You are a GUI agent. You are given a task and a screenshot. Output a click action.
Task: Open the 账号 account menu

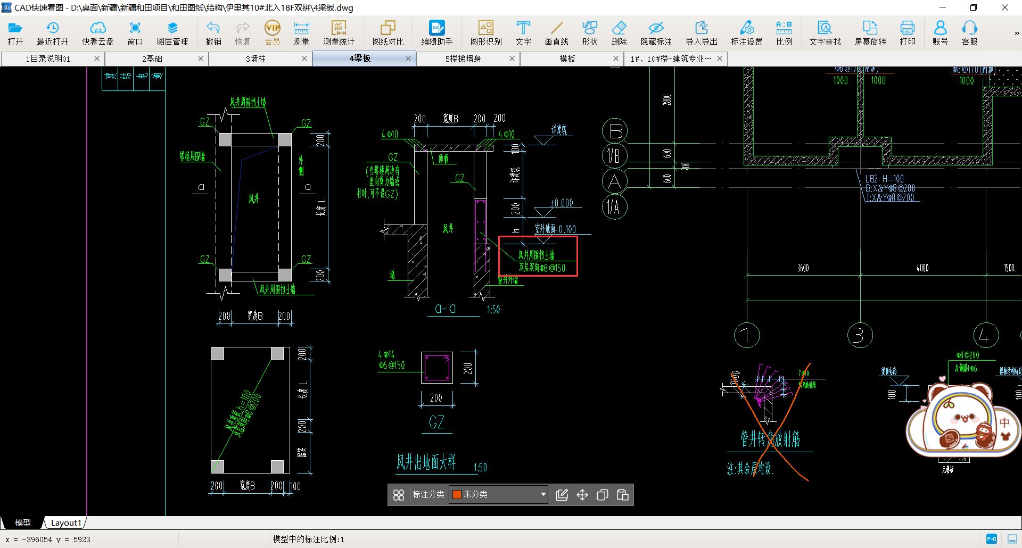pos(941,33)
